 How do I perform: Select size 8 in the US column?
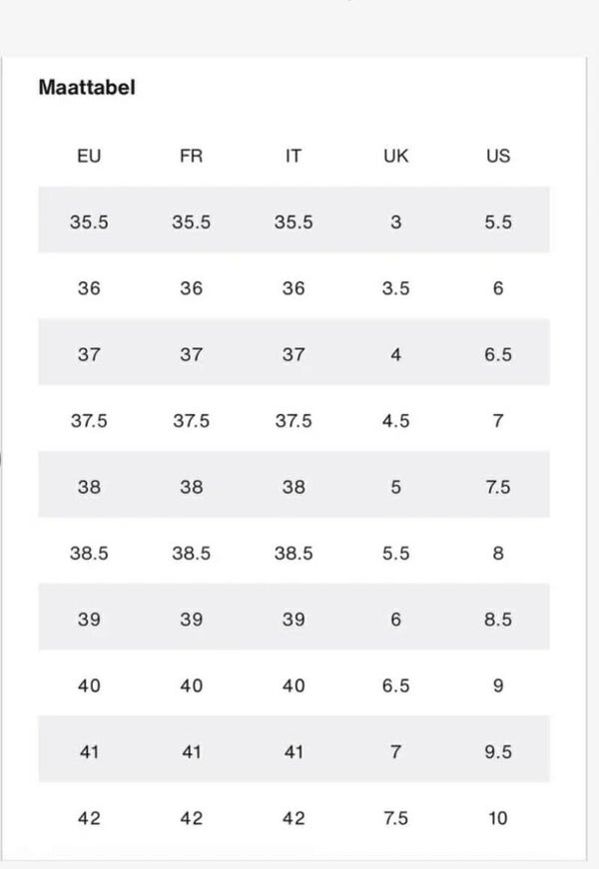pos(497,553)
